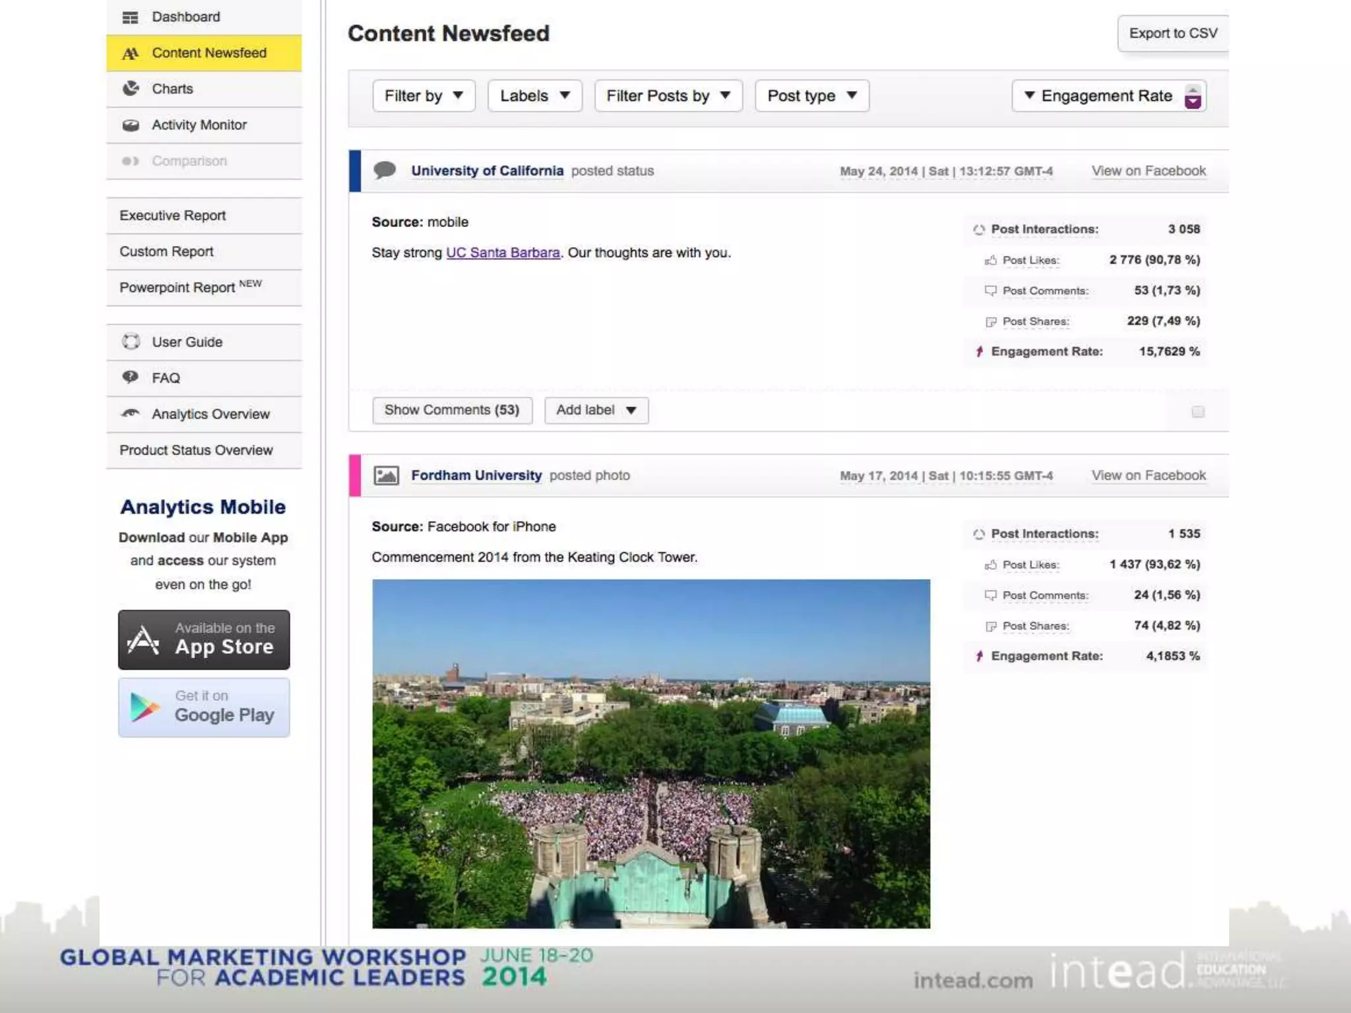
Task: Click the Dashboard grid icon
Action: click(131, 17)
